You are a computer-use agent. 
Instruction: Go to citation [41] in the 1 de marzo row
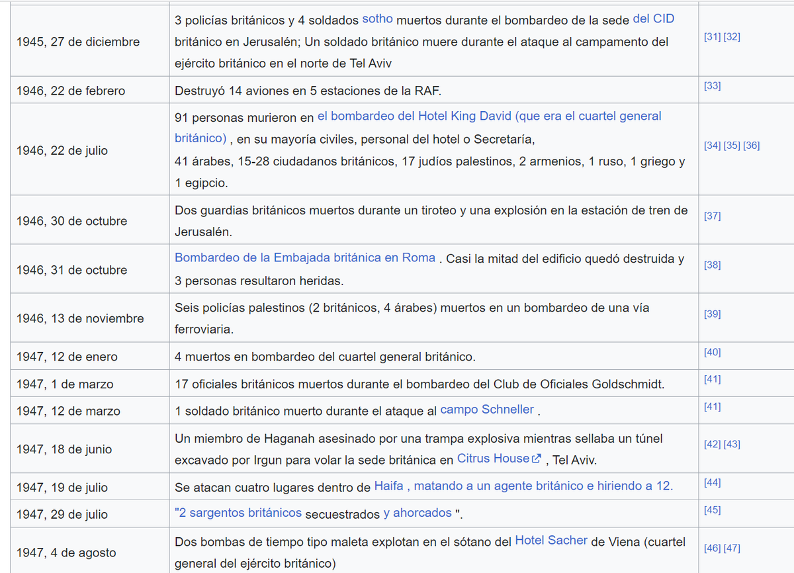[x=712, y=380]
